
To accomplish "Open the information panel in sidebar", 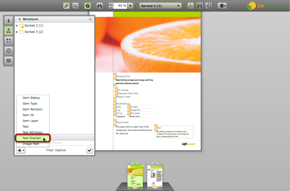I will 9,21.
